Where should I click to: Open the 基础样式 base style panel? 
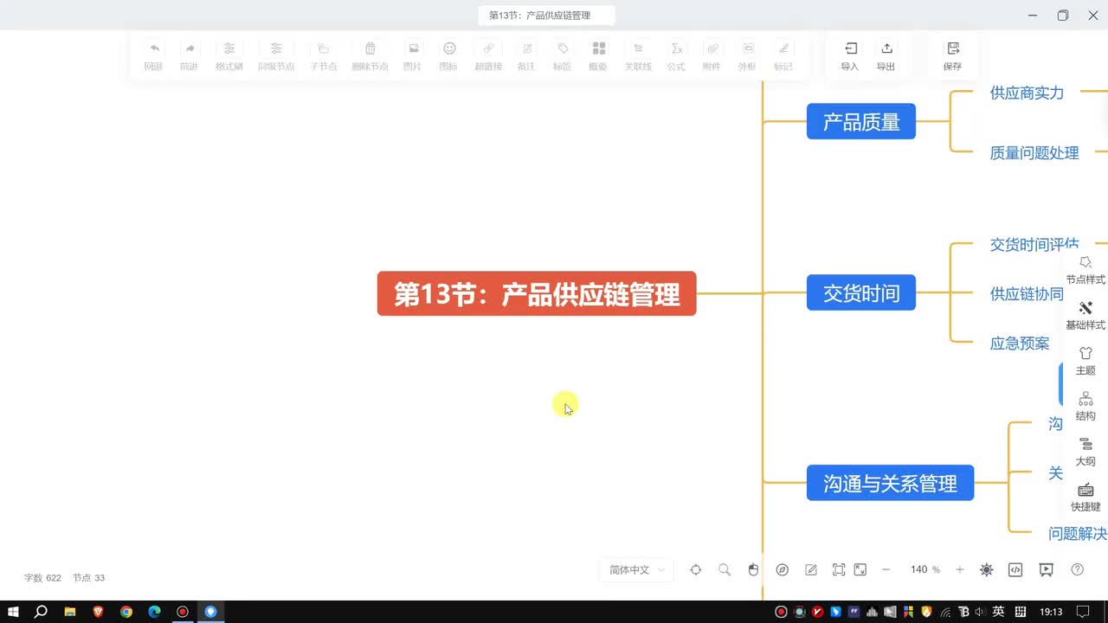pyautogui.click(x=1085, y=315)
